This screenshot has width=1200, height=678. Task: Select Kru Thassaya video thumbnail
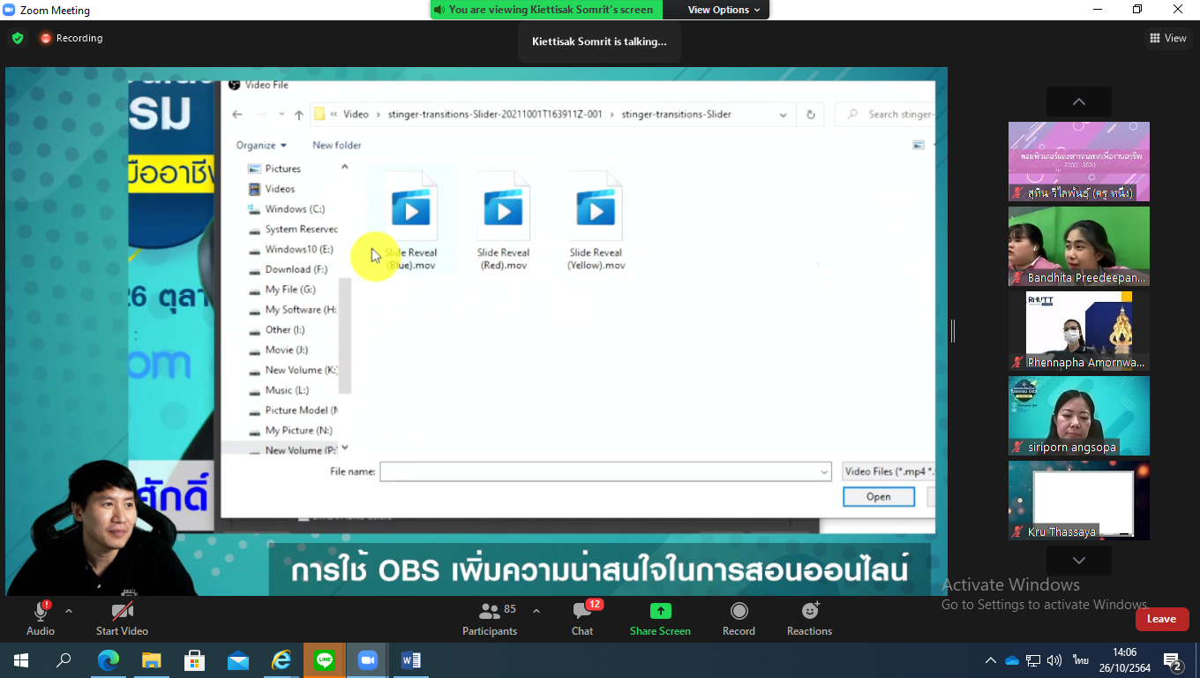[1079, 501]
